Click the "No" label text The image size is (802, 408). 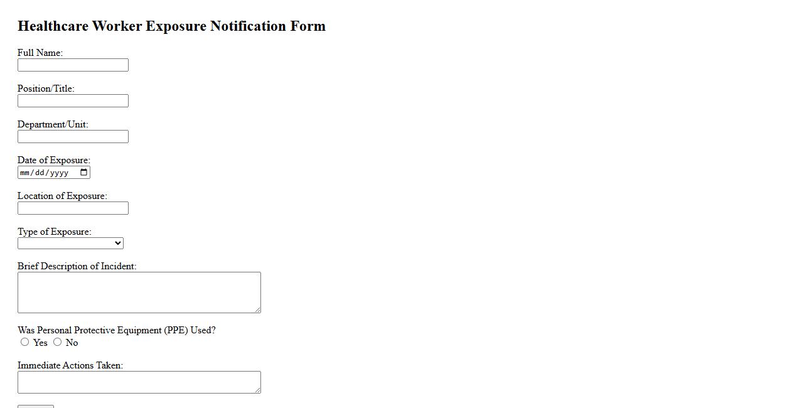72,343
